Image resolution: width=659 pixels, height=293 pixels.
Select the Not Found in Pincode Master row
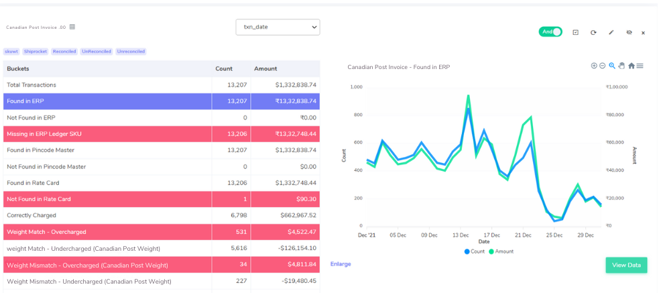pyautogui.click(x=162, y=166)
